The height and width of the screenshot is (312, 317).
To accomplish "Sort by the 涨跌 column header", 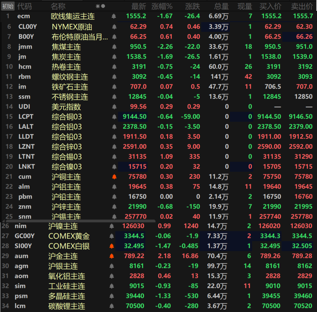I will (x=193, y=6).
